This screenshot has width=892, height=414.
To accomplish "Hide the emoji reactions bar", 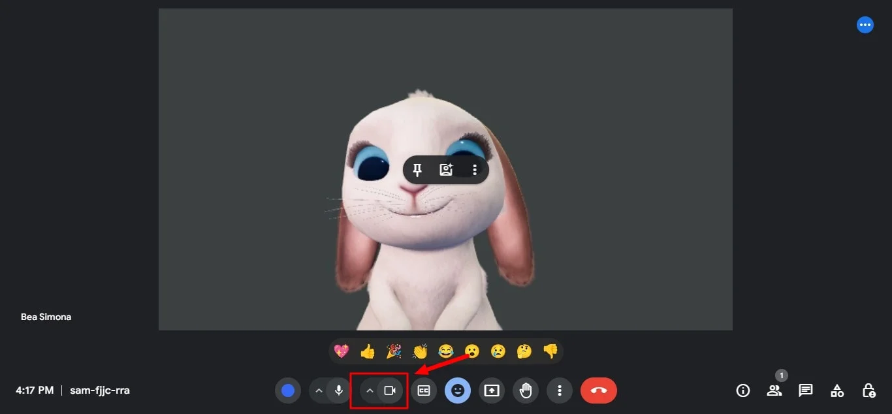I will 458,391.
